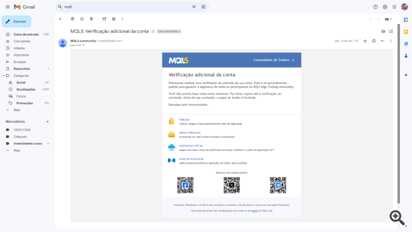Open the input tools dropdown

click(388, 19)
